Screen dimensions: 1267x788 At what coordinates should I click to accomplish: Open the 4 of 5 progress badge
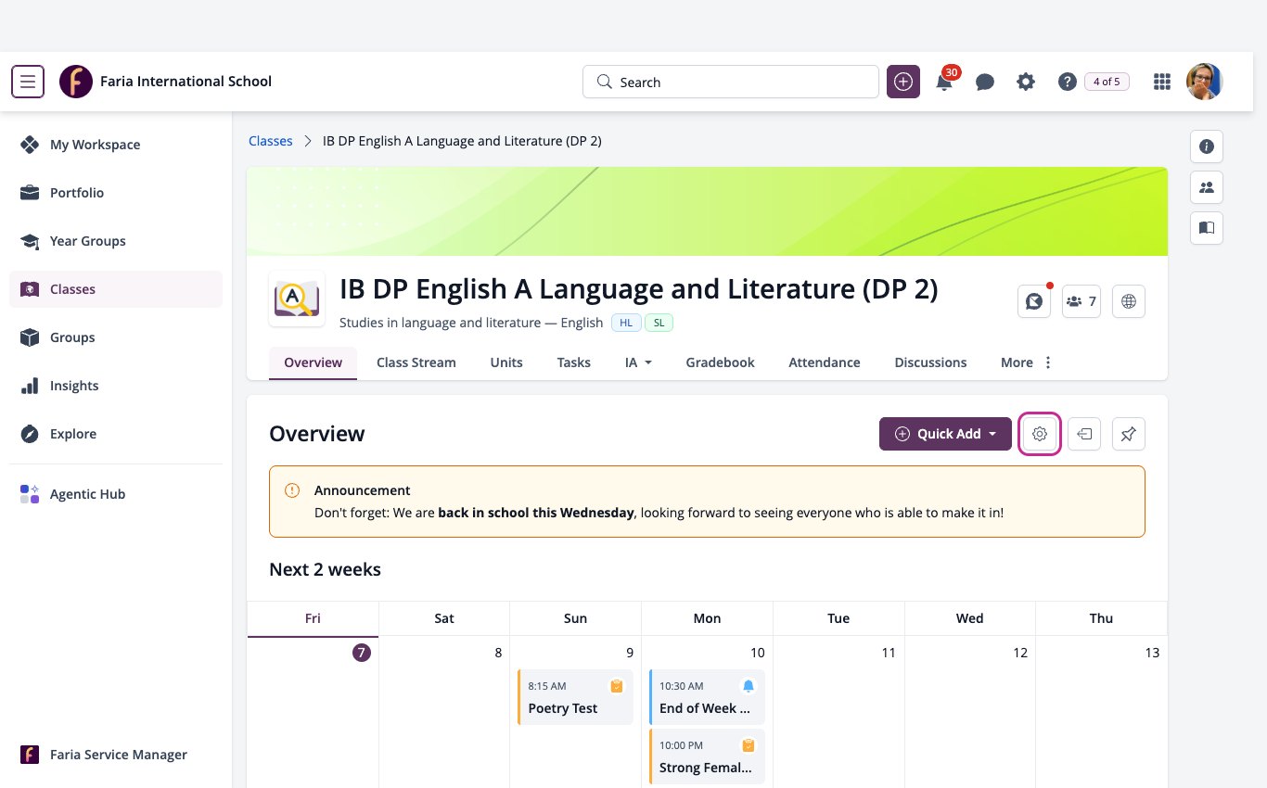tap(1107, 82)
